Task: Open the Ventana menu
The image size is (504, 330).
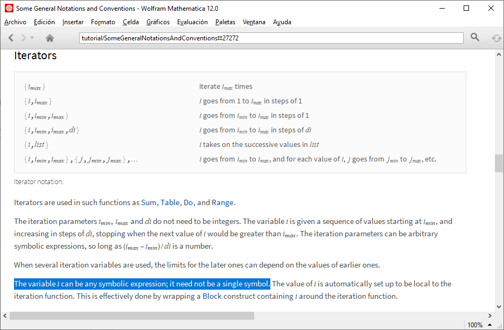Action: pyautogui.click(x=254, y=22)
